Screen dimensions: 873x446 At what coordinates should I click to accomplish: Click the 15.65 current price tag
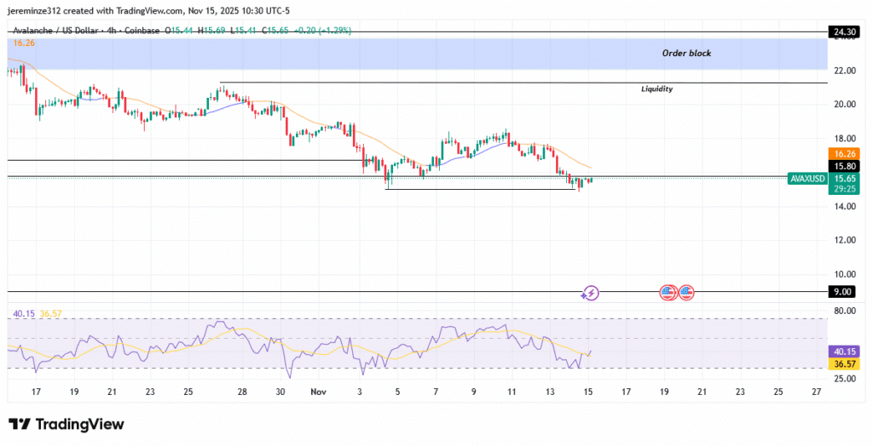(x=843, y=179)
